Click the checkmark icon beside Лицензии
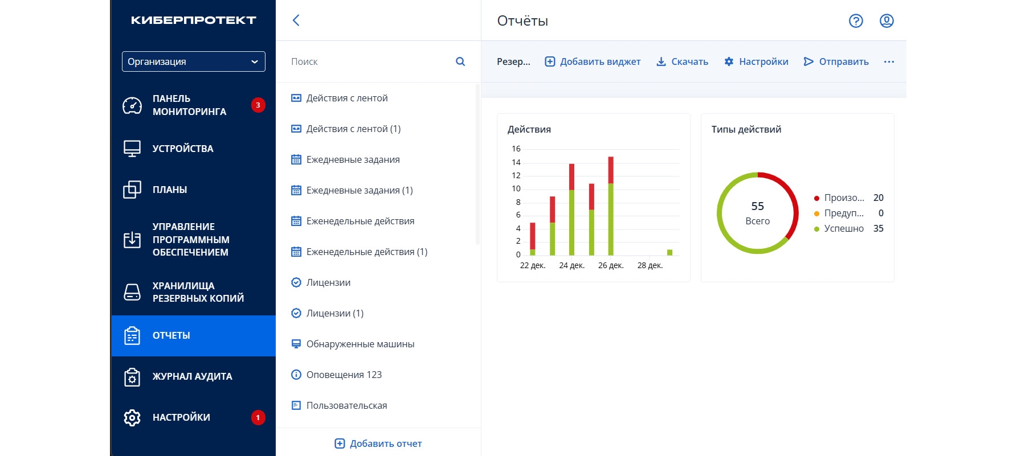Image resolution: width=1017 pixels, height=456 pixels. (x=296, y=282)
